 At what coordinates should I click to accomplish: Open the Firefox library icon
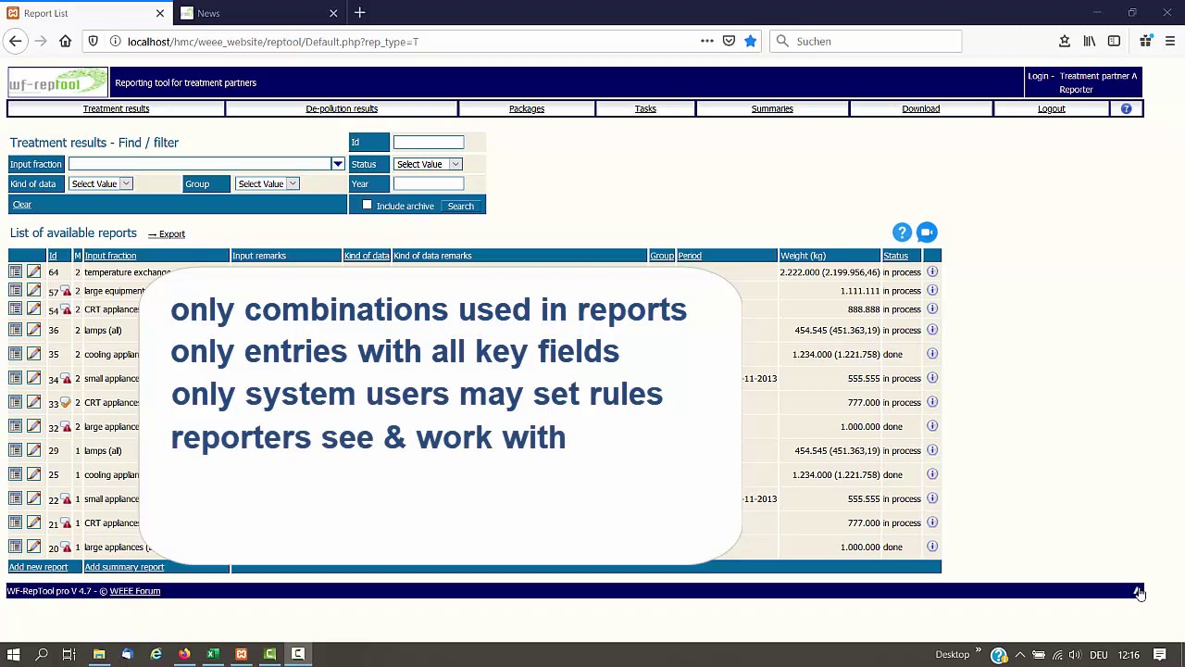(x=1090, y=41)
